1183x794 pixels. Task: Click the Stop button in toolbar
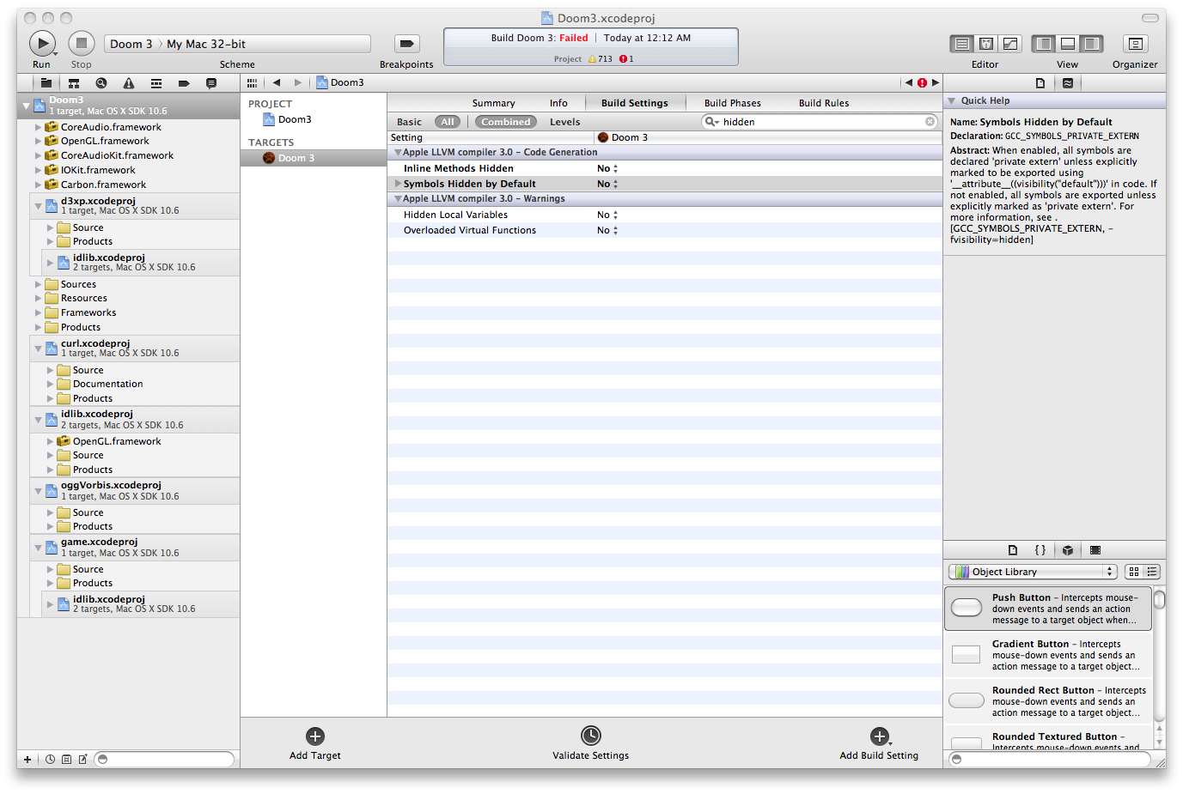point(82,43)
